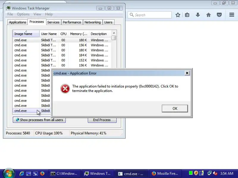Select the highlighted cmd.exe row at list bottom
This screenshot has height=178, width=238.
32,111
